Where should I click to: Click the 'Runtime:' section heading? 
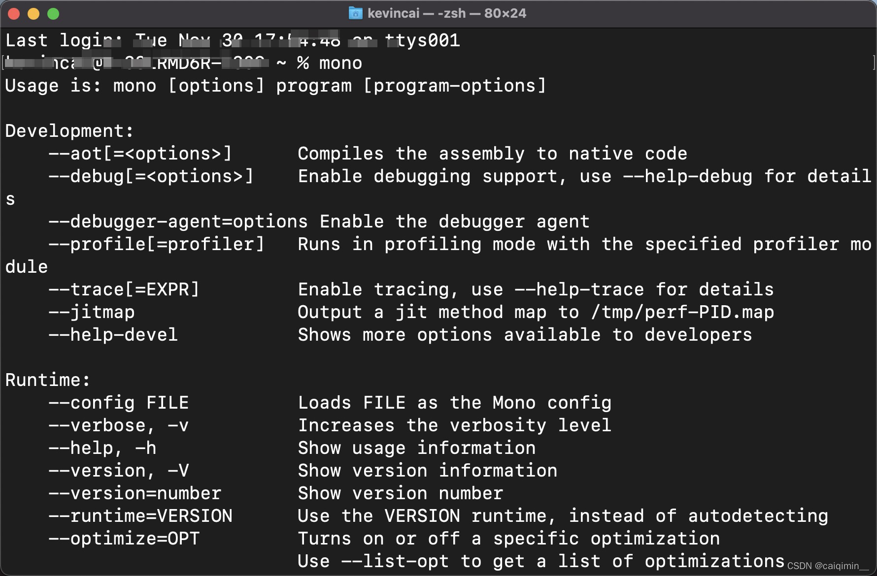48,381
